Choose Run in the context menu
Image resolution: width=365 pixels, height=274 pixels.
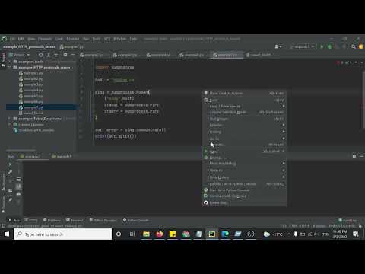point(245,151)
